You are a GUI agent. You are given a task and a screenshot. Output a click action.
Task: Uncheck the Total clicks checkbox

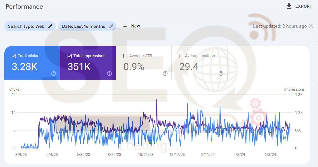(14, 56)
